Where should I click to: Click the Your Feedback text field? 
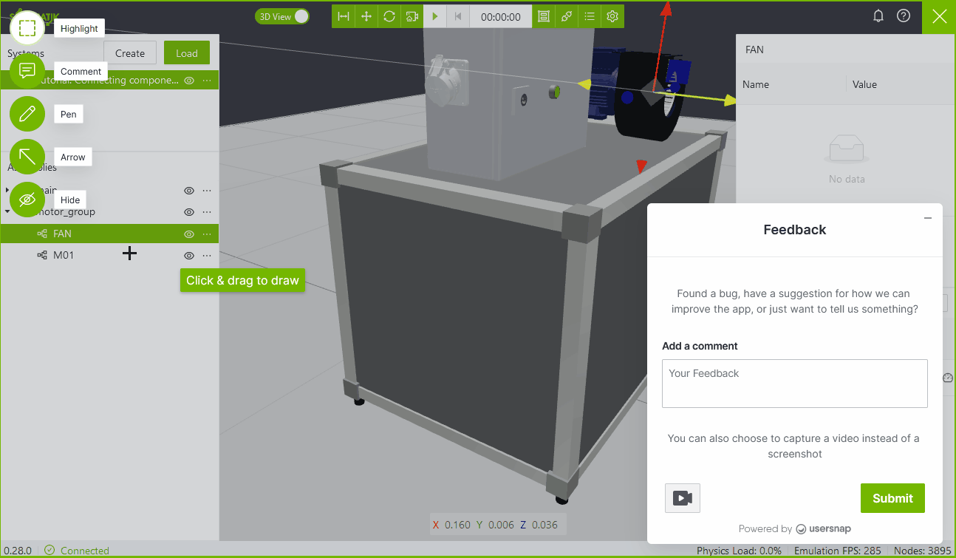point(794,384)
